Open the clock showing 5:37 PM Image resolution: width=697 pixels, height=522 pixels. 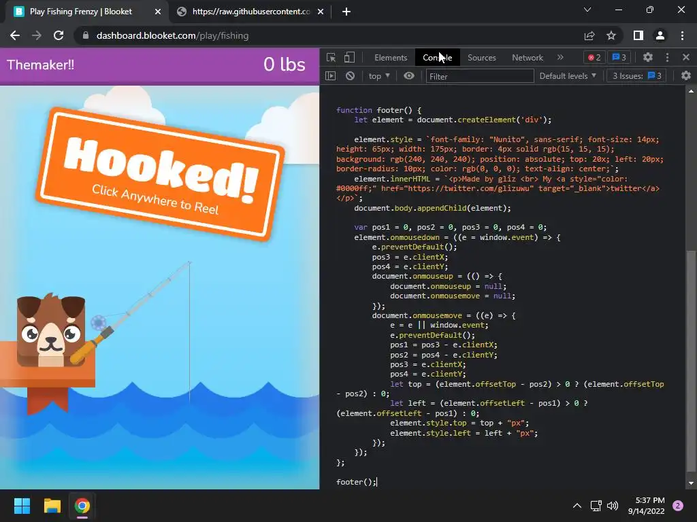click(647, 506)
